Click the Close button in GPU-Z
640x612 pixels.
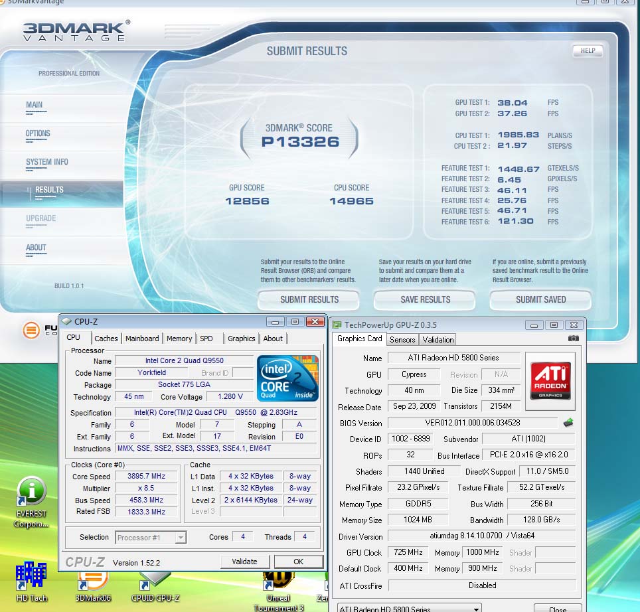(558, 608)
